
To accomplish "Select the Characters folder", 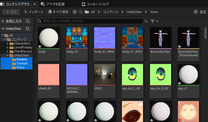I will coord(20,43).
